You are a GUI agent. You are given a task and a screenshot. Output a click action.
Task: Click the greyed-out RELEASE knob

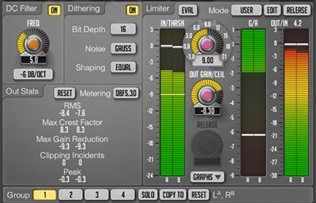coord(207,145)
